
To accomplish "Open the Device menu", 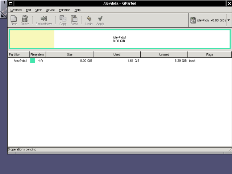I will tap(50, 10).
